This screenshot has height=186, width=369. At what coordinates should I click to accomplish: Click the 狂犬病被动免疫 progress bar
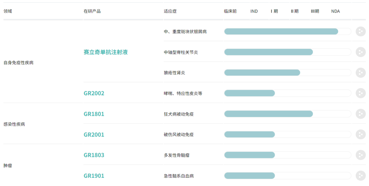tap(268, 114)
